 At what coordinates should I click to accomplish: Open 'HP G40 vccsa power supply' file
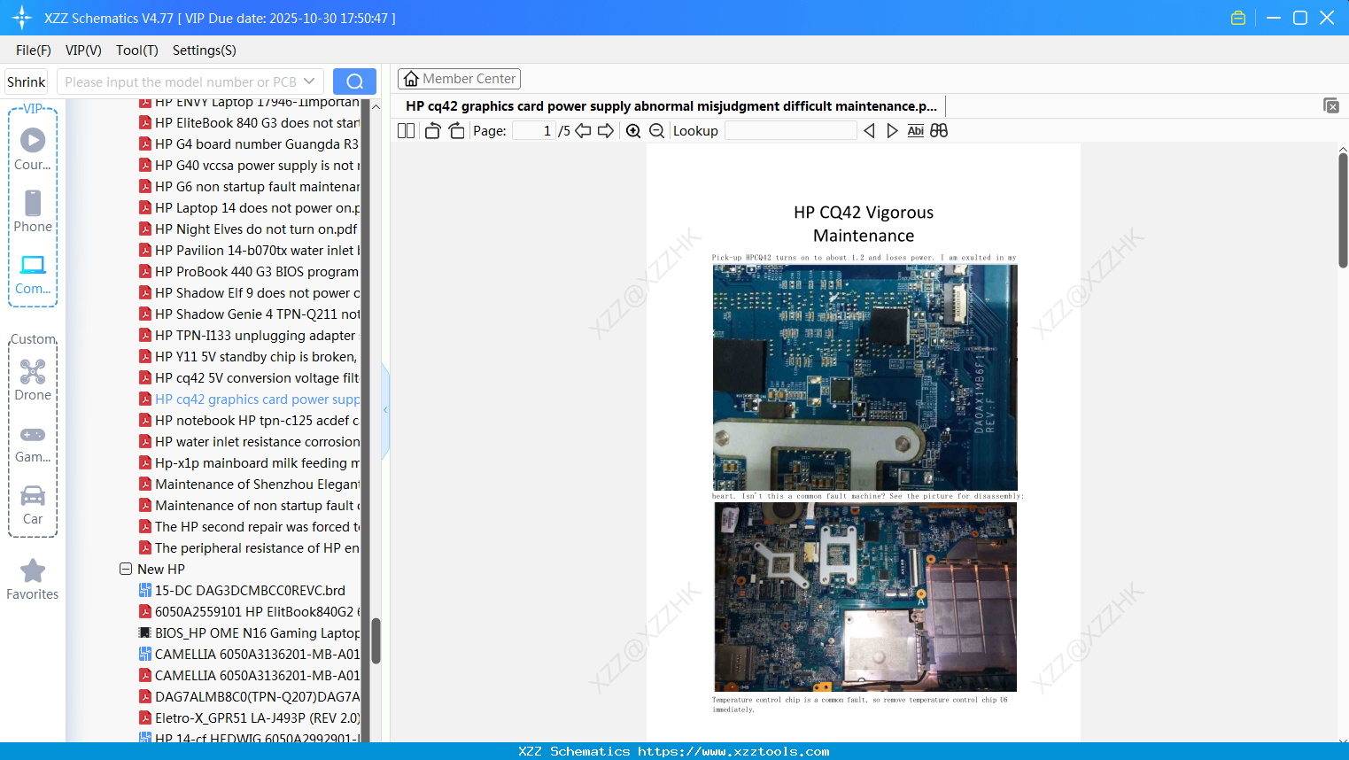click(x=250, y=166)
